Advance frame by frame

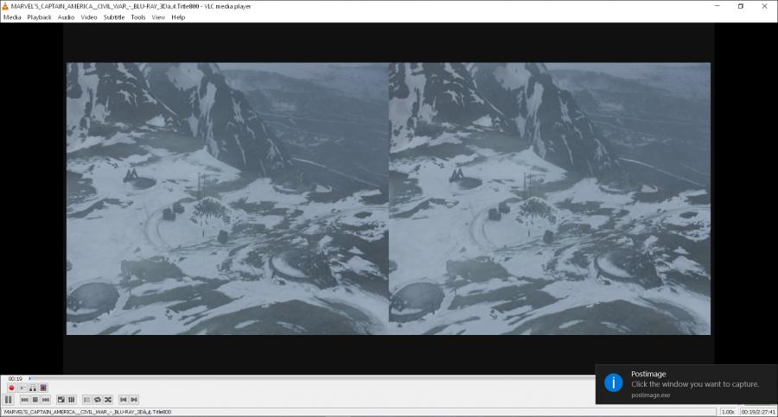(44, 388)
